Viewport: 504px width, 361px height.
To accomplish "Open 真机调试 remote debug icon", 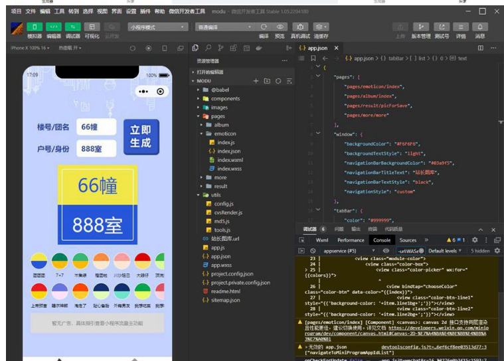I will click(x=299, y=27).
